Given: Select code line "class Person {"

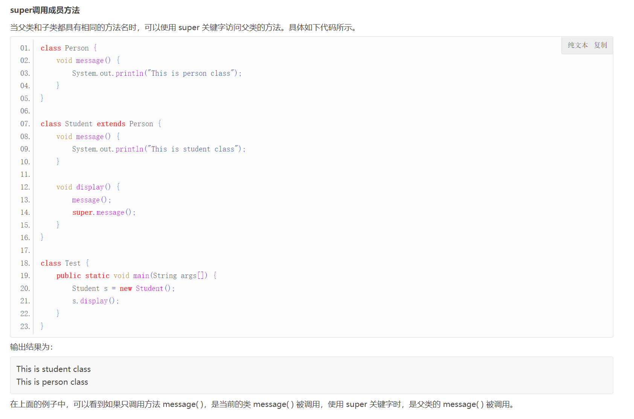Looking at the screenshot, I should pos(69,48).
